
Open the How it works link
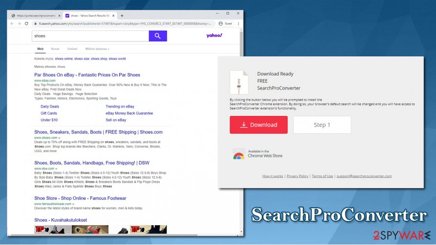pos(273,176)
